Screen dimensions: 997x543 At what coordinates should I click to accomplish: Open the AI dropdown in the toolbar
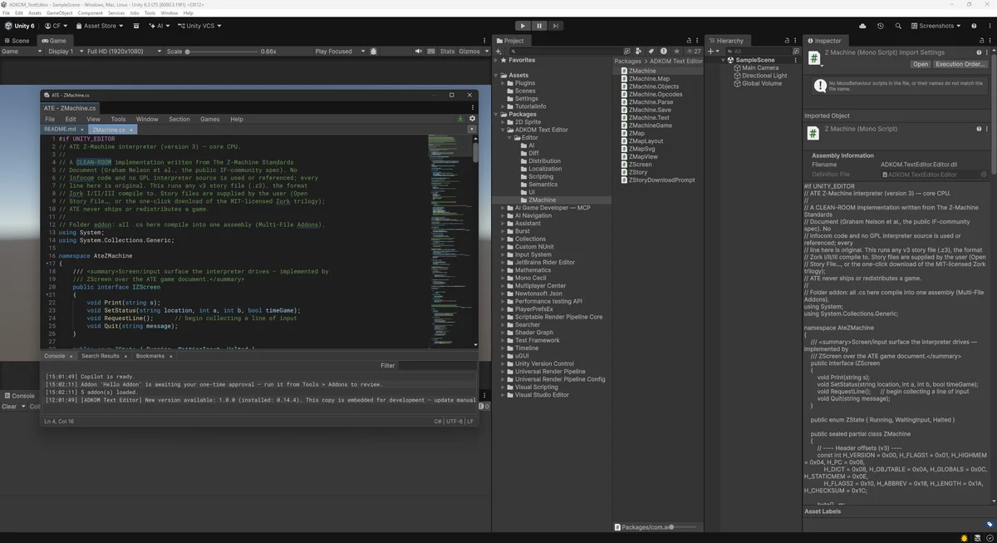tap(159, 26)
